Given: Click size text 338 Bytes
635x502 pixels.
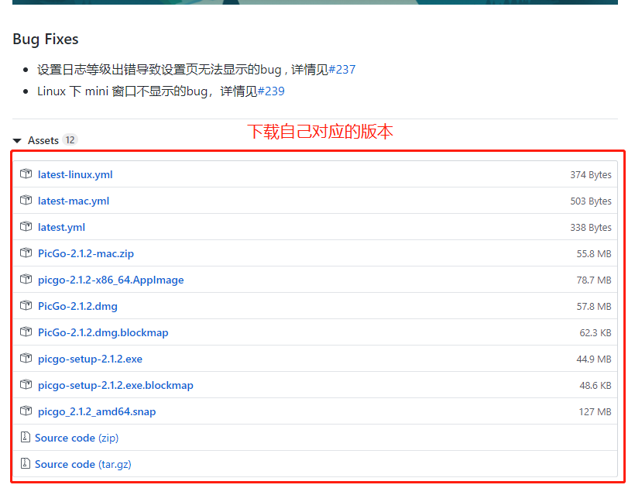Looking at the screenshot, I should [591, 228].
